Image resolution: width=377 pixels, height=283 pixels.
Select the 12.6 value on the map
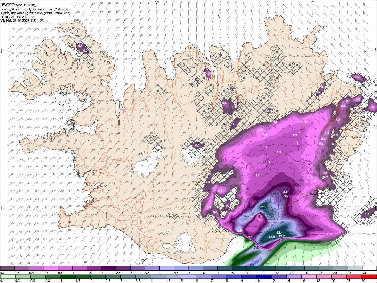click(x=262, y=207)
